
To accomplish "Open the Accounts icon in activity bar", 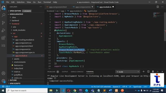I will coord(3,73).
